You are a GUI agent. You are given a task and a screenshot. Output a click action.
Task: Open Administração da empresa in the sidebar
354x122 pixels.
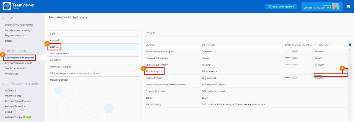(x=20, y=58)
